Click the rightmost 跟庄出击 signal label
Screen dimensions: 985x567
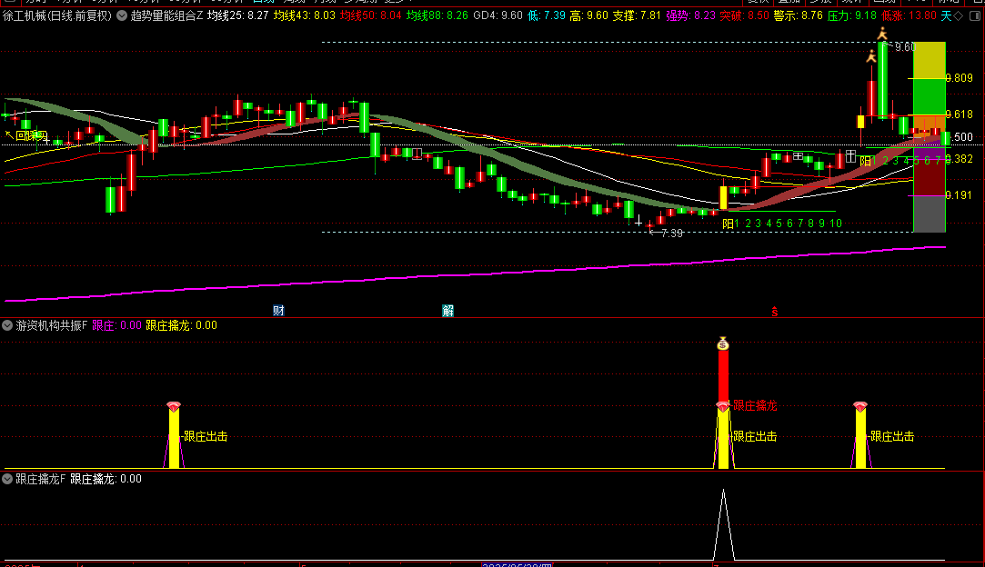tap(892, 436)
